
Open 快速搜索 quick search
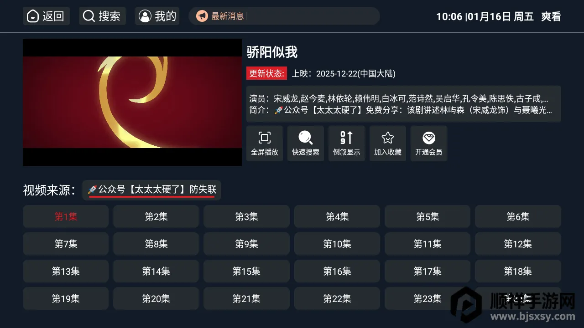point(306,143)
